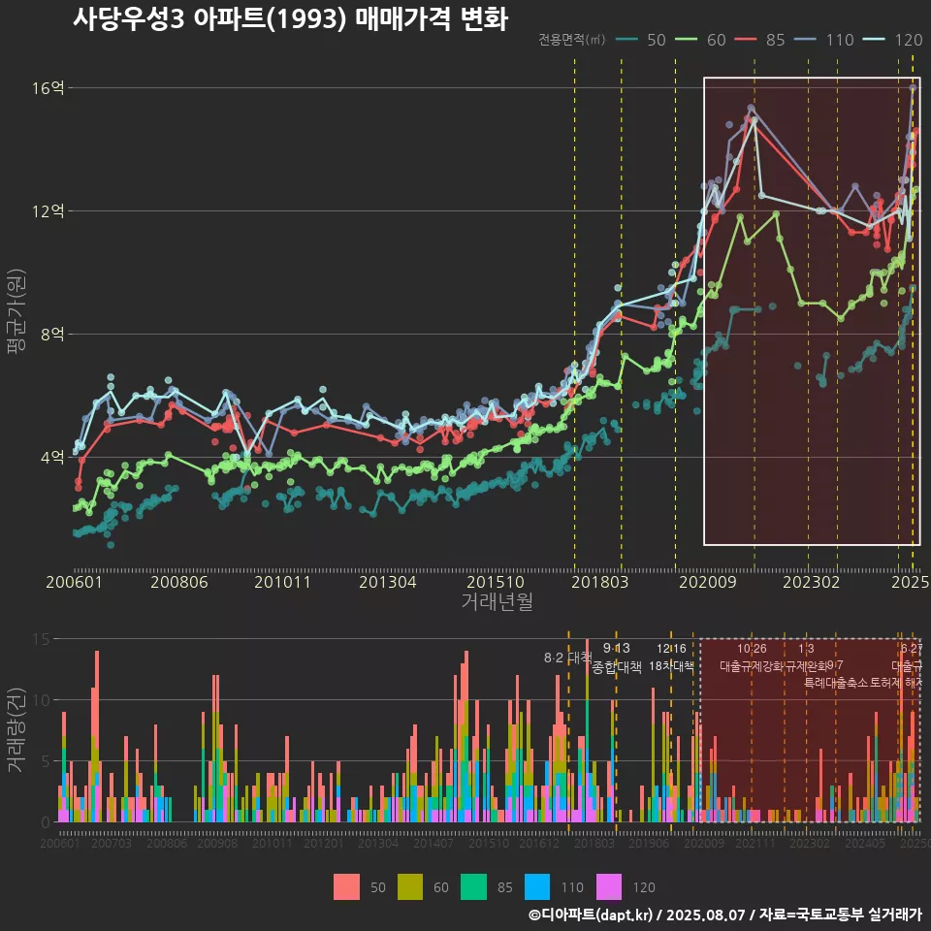Click 201011 on the price chart axis
This screenshot has height=931, width=931.
pyautogui.click(x=282, y=582)
